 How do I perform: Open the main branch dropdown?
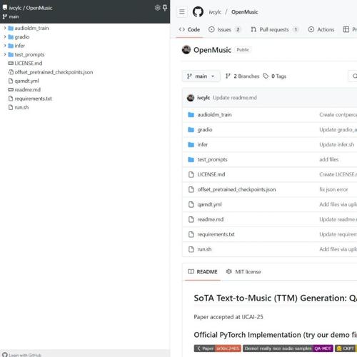click(x=201, y=76)
